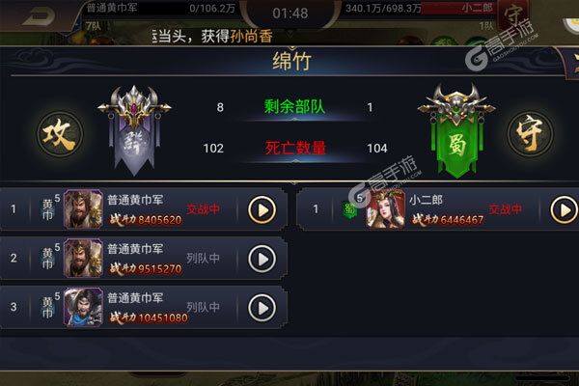
Task: Tap the gold 守 defend emblem
Action: point(530,133)
